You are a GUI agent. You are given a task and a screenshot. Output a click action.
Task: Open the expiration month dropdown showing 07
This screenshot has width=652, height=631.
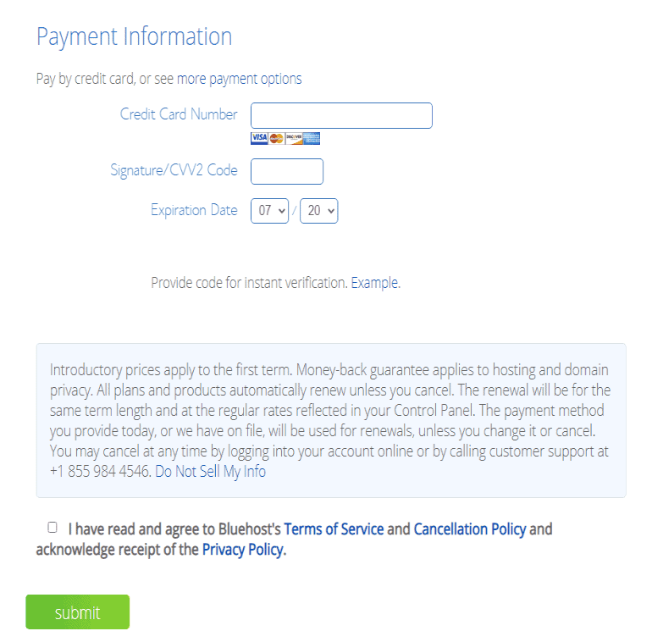coord(269,211)
